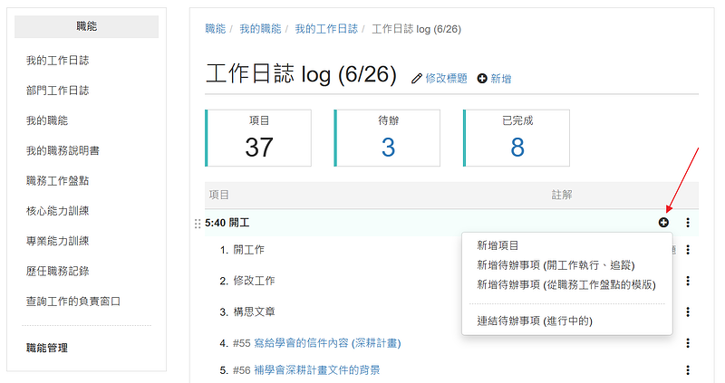The image size is (725, 383).
Task: Click the 待辦 count 3
Action: (x=388, y=147)
